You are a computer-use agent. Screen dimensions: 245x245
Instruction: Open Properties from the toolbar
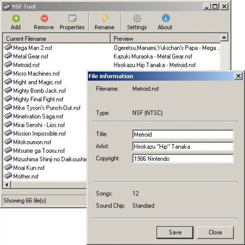(x=72, y=22)
